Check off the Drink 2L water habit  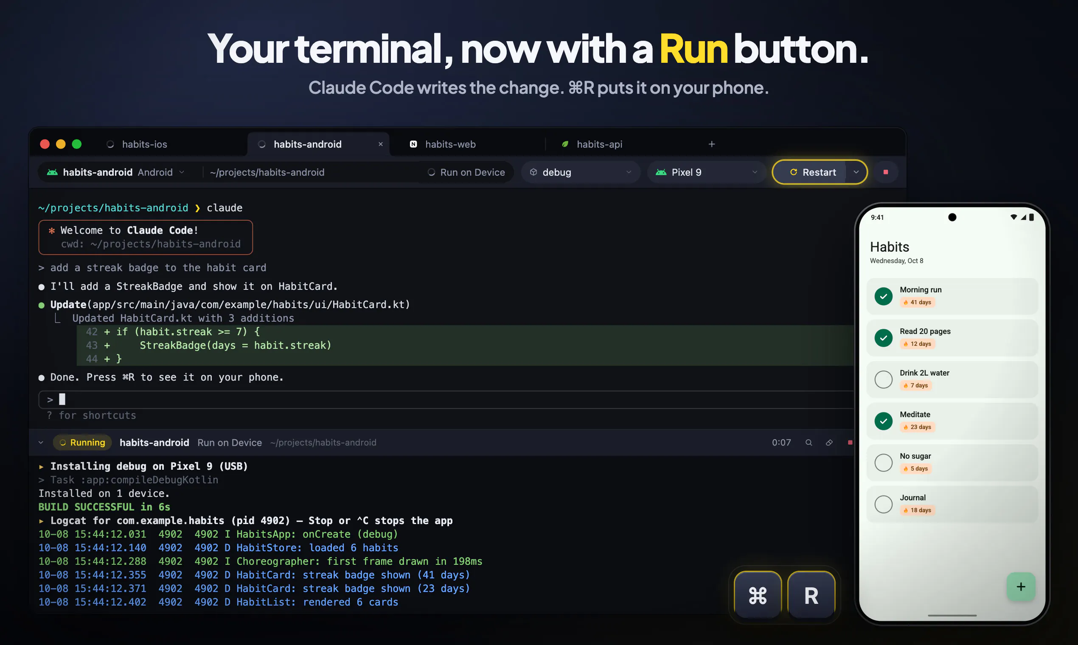point(883,379)
